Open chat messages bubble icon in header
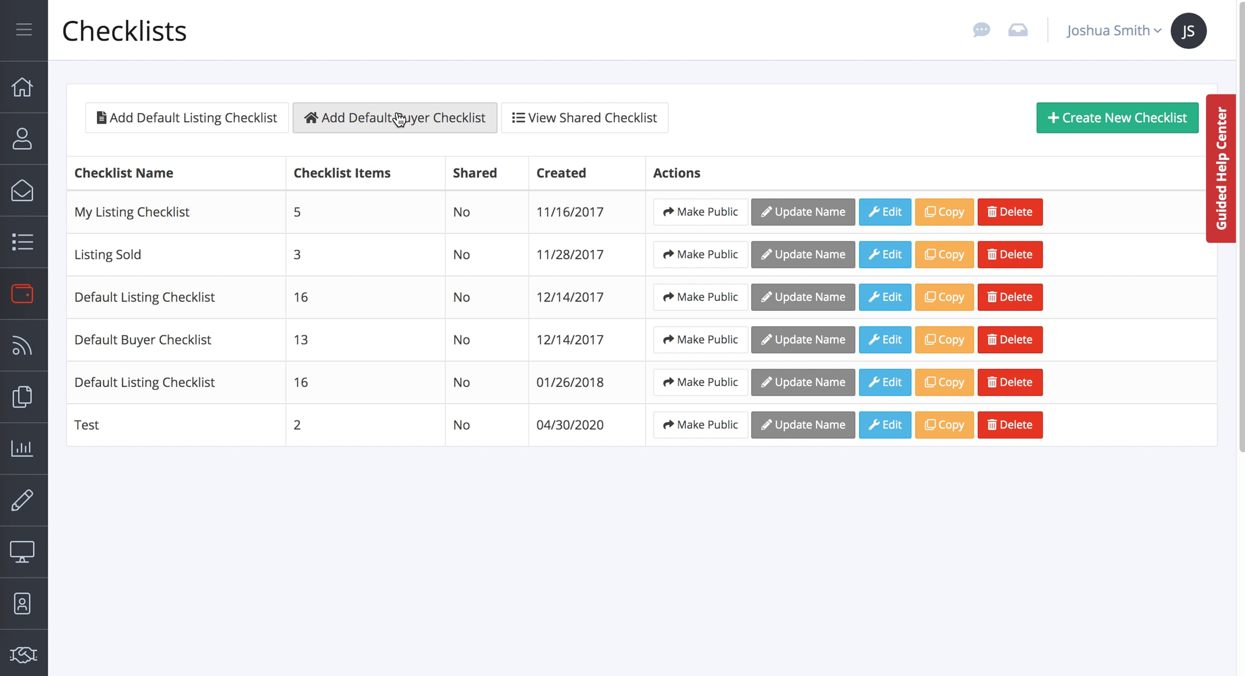The height and width of the screenshot is (676, 1245). pyautogui.click(x=981, y=30)
